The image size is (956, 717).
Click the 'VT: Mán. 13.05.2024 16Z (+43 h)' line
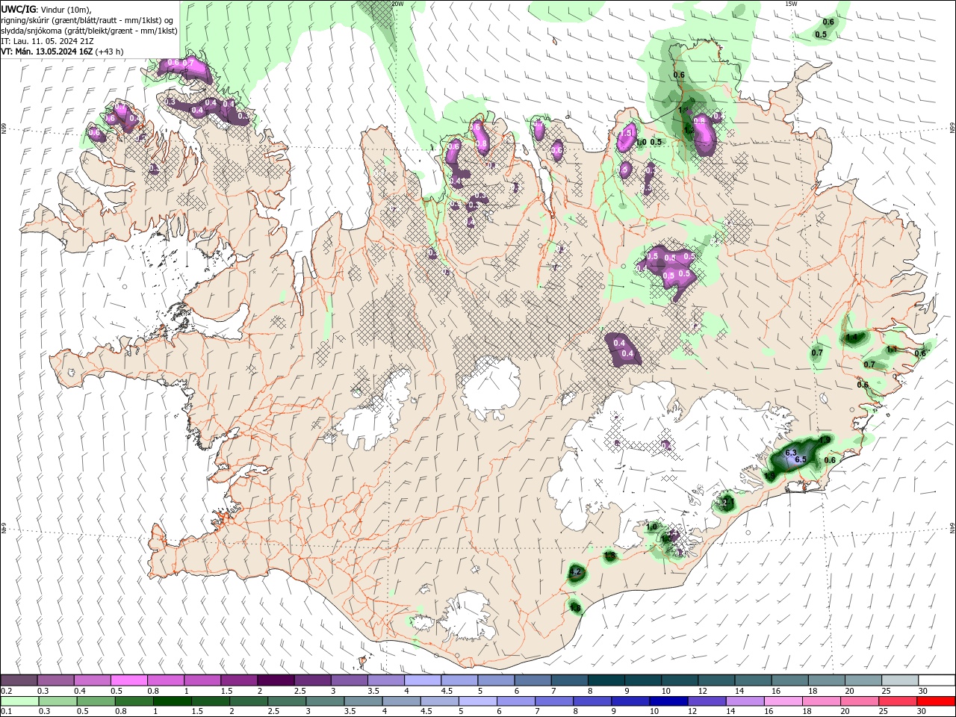[63, 52]
